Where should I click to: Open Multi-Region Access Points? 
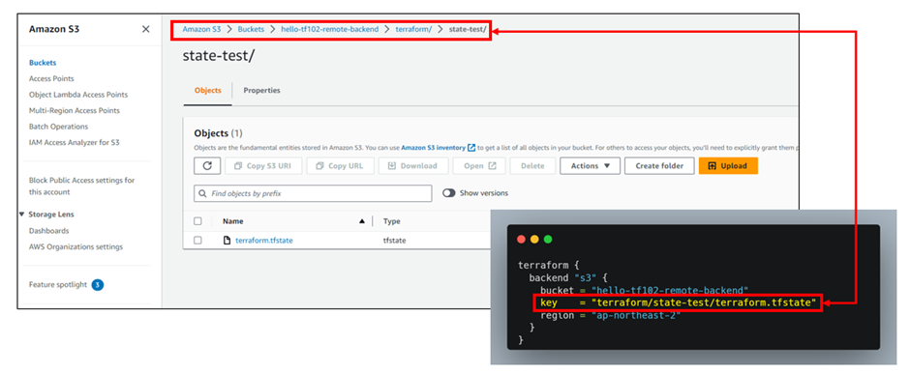pos(75,110)
